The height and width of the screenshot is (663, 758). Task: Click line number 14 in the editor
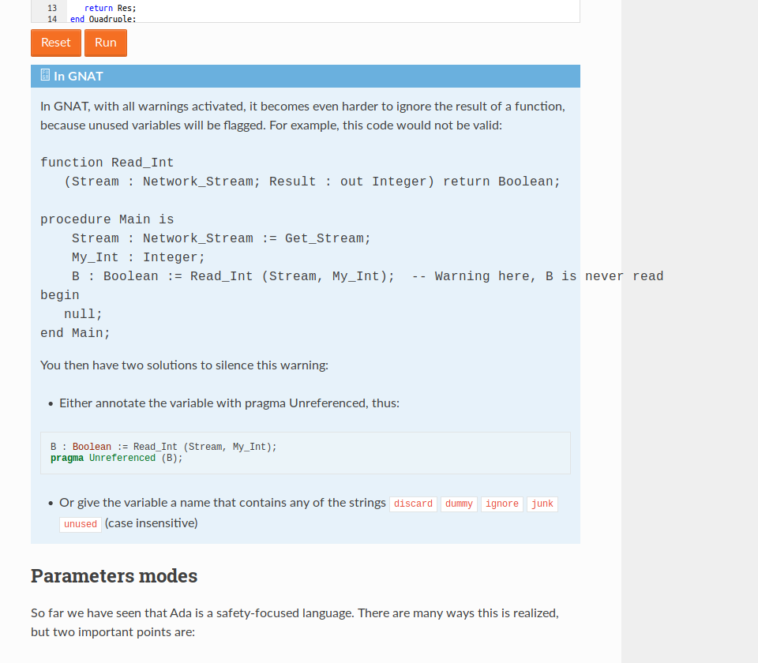[x=52, y=18]
